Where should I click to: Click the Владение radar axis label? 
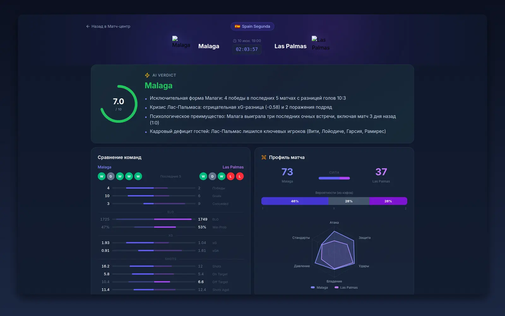coord(334,281)
